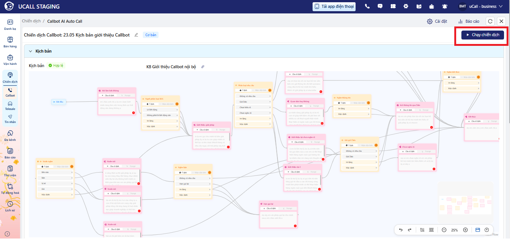This screenshot has height=240, width=510.
Task: Undo the last flow change
Action: pos(401,230)
